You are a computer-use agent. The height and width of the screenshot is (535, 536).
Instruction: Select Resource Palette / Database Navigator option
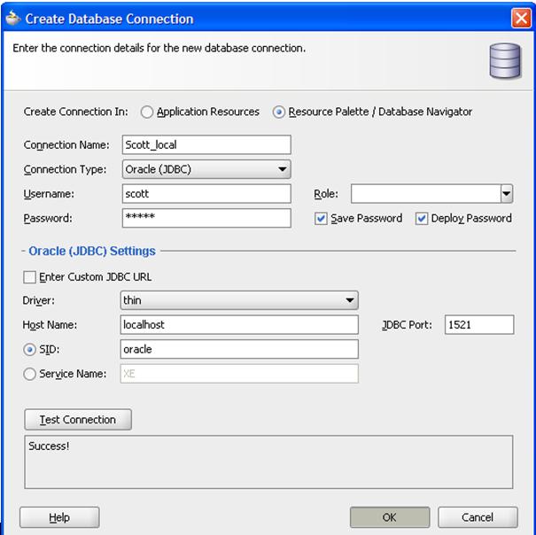tap(280, 112)
